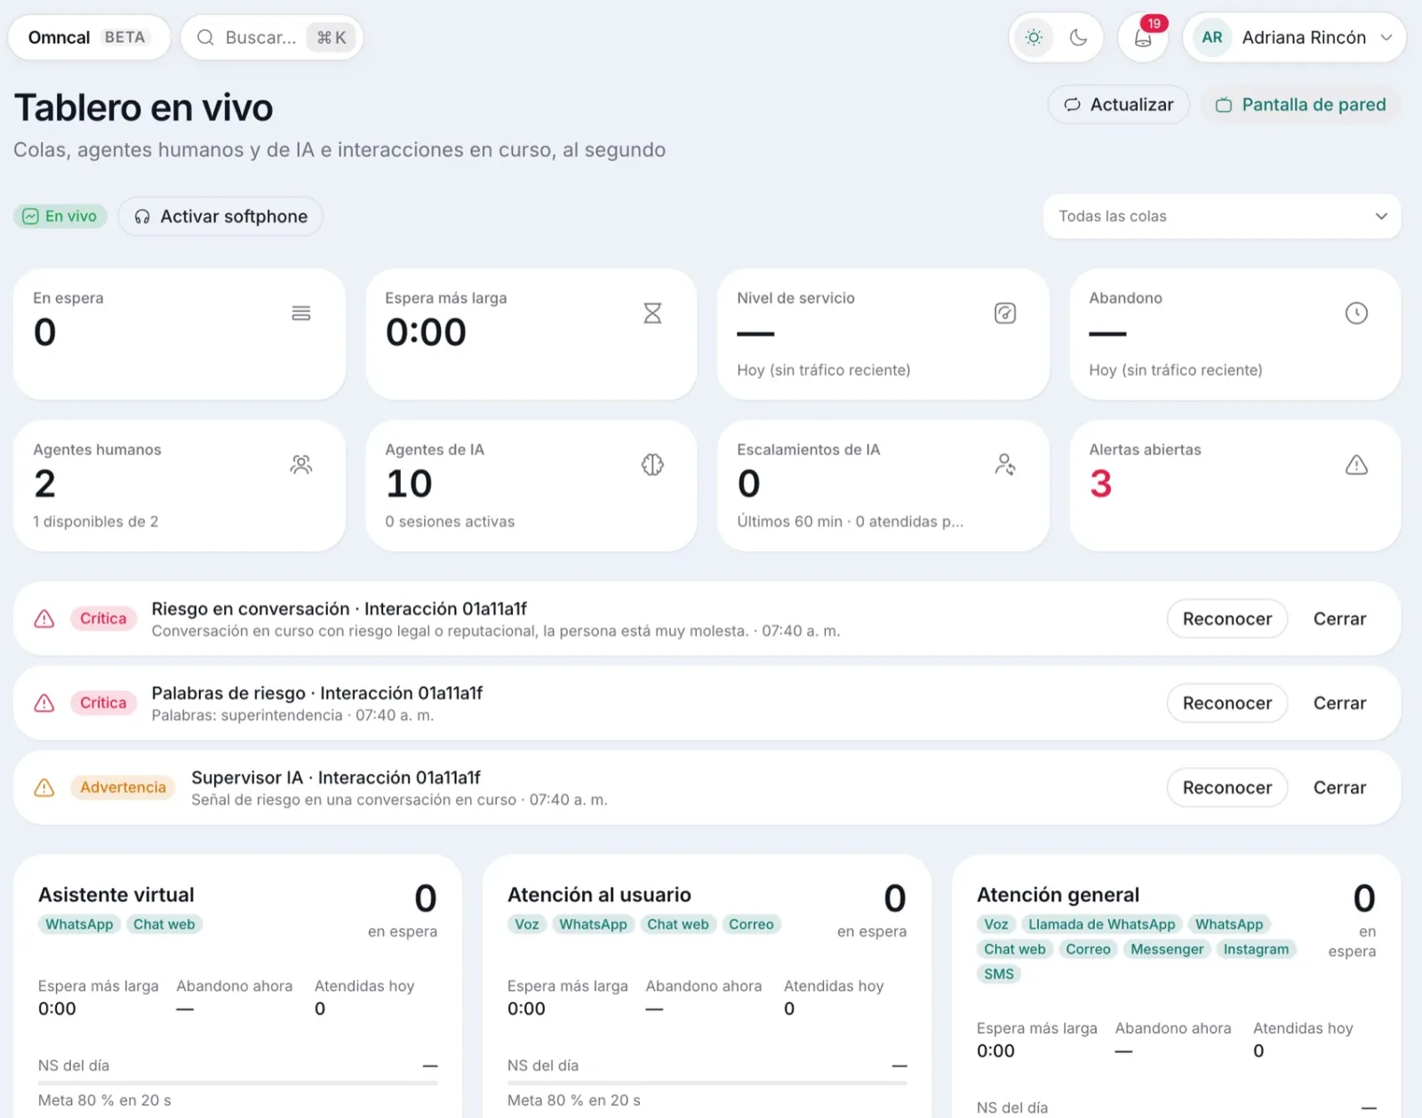Acknowledge the Riesgo en conversación alert
This screenshot has width=1422, height=1118.
1227,619
